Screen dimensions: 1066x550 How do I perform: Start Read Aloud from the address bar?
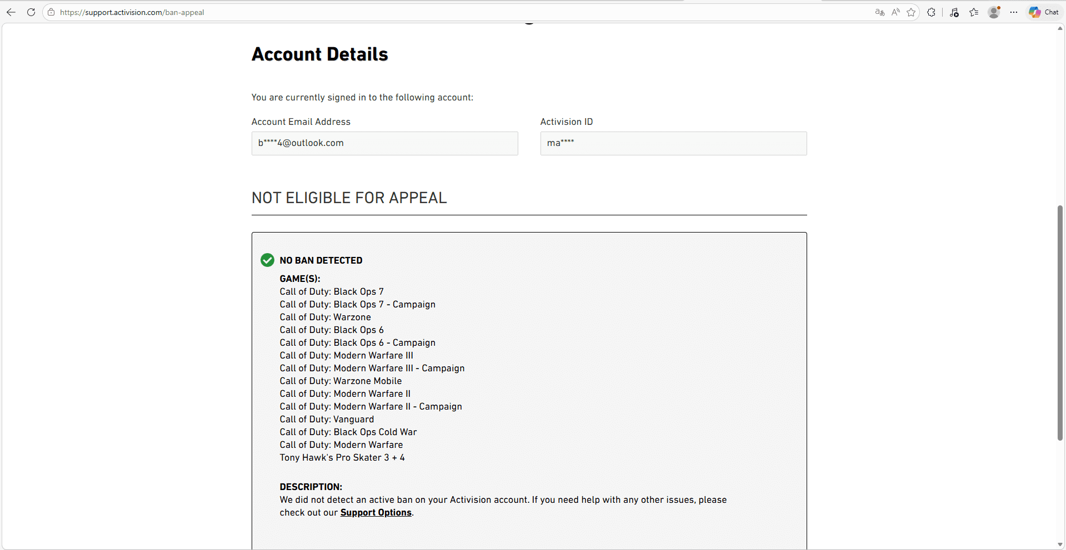[x=895, y=12]
